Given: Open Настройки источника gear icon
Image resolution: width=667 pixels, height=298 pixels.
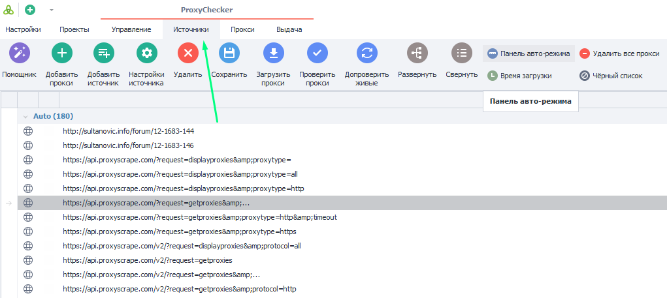Looking at the screenshot, I should [146, 53].
